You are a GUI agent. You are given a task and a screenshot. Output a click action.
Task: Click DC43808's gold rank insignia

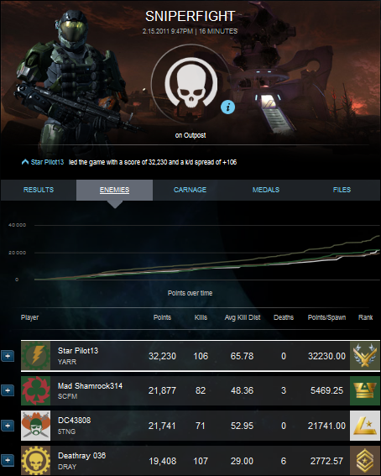tap(365, 426)
